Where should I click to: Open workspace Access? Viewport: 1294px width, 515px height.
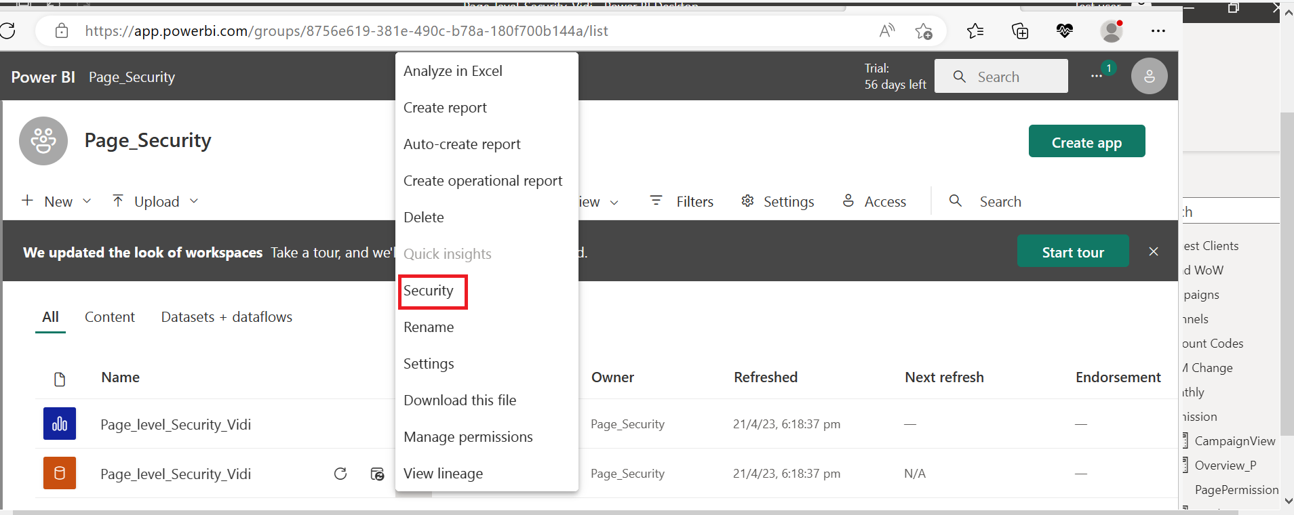coord(874,201)
